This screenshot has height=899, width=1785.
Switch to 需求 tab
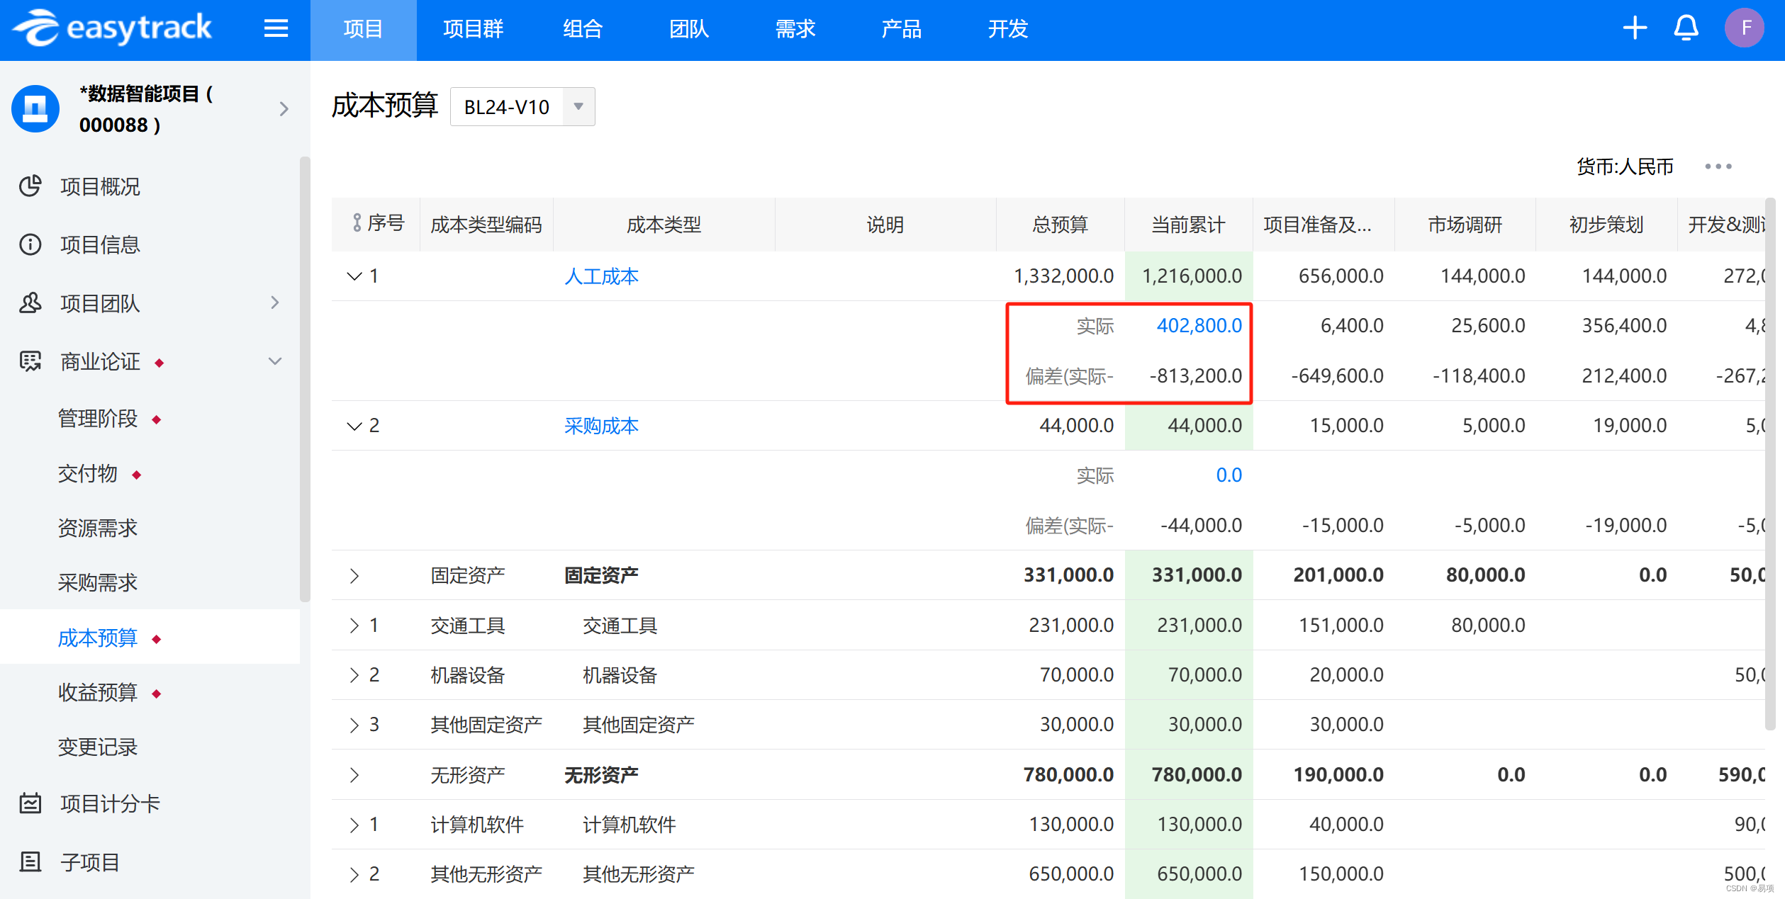[795, 29]
